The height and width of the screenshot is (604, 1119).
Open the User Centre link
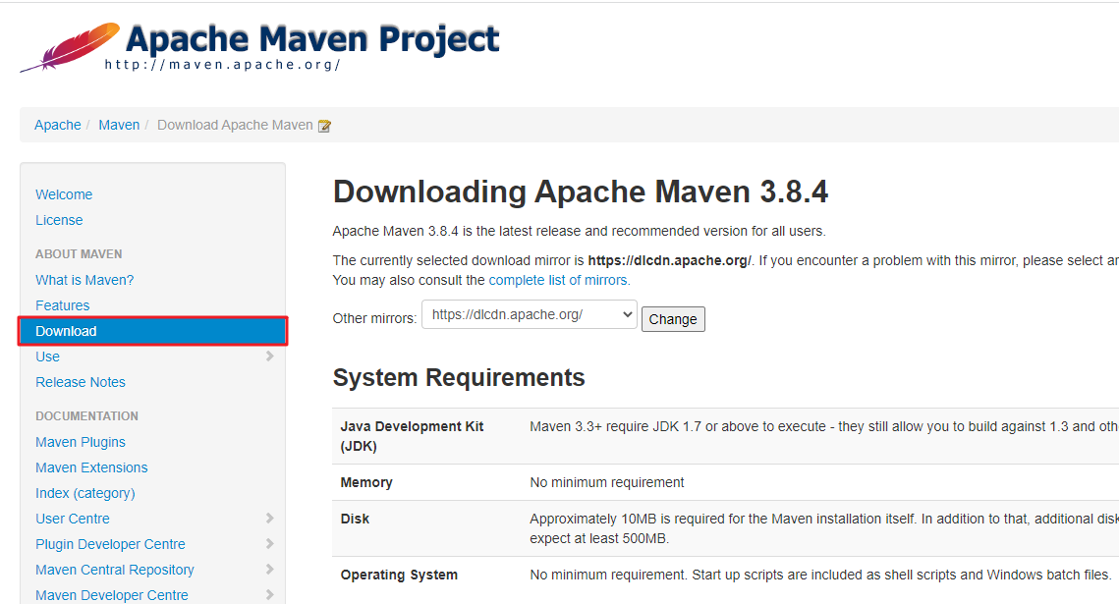(73, 520)
